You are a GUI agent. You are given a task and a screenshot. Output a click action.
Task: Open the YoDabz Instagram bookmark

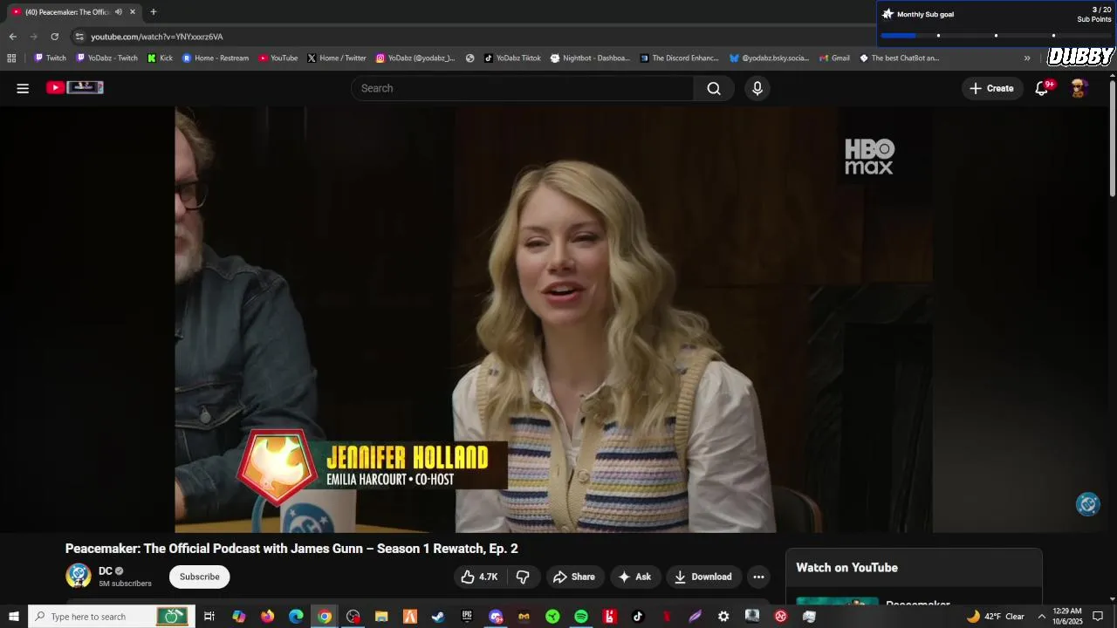click(415, 58)
